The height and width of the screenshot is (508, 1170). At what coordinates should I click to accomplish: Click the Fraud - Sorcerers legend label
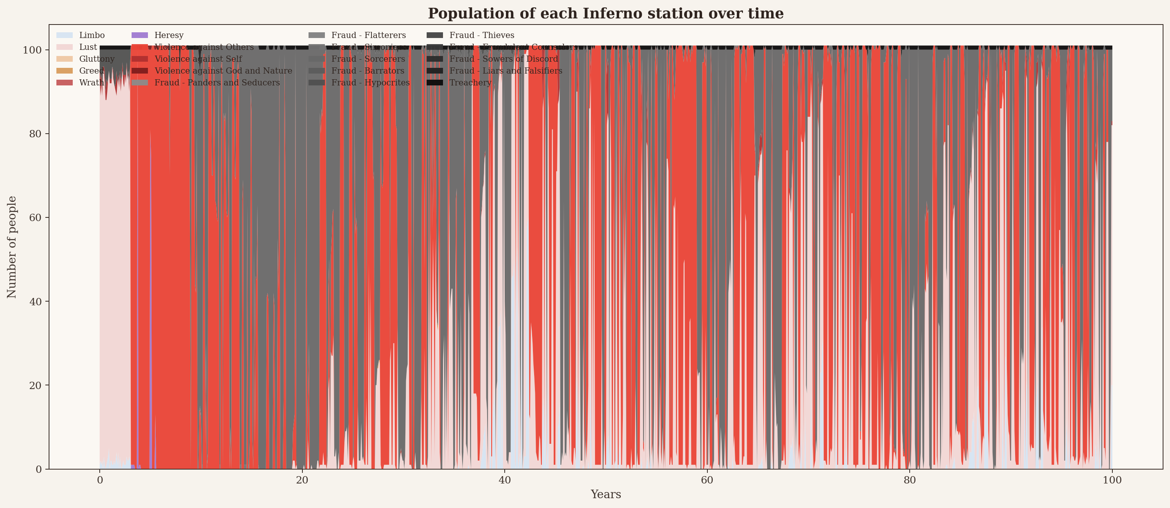tap(368, 59)
